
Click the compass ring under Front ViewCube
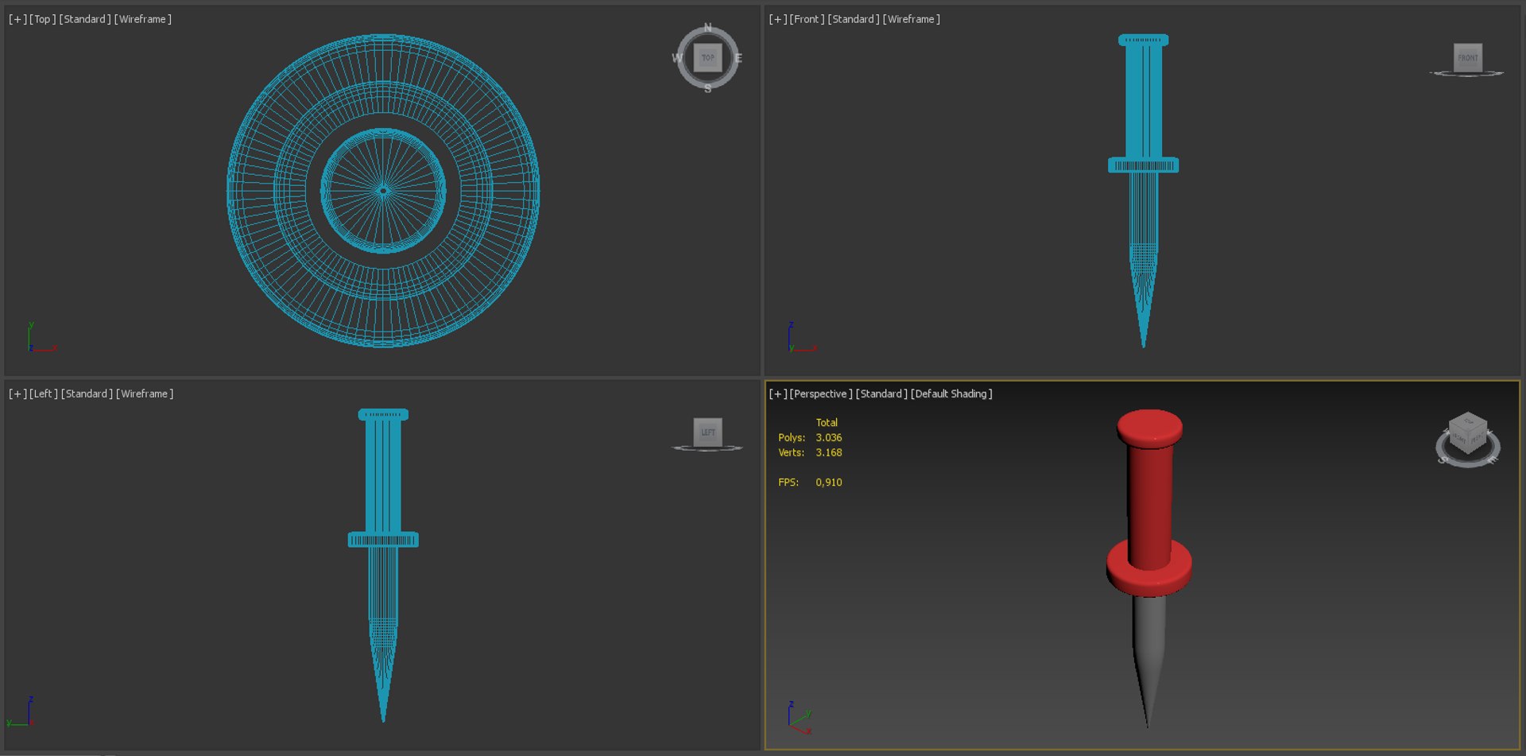coord(1467,74)
